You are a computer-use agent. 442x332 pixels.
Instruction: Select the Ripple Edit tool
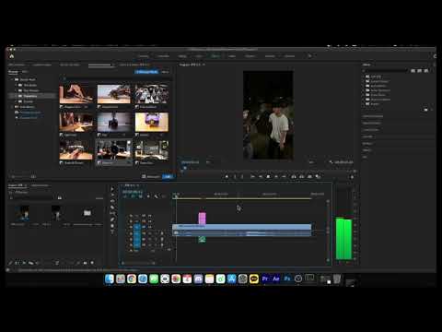[112, 201]
